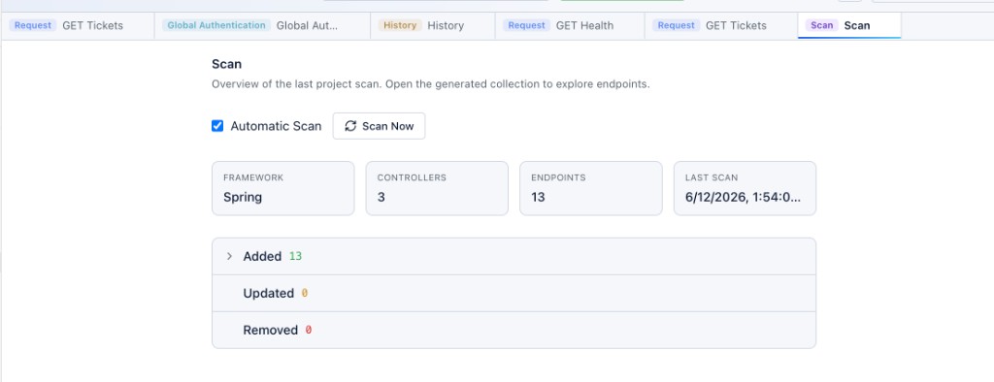Switch to the first GET Tickets tab
This screenshot has width=994, height=382.
tap(78, 26)
